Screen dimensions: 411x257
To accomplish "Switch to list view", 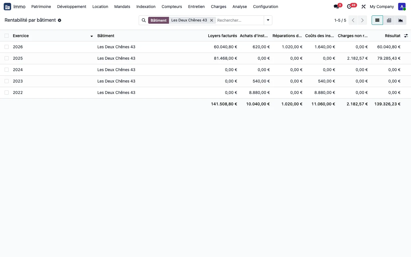I will pos(377,20).
